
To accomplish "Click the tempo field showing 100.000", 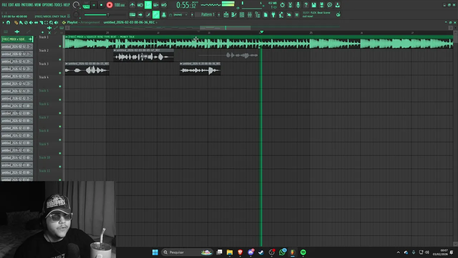I will click(120, 5).
